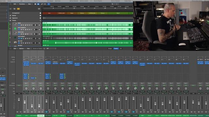Select the SN TOP channel name label in mixer
This screenshot has width=209, height=117.
tap(55, 116)
